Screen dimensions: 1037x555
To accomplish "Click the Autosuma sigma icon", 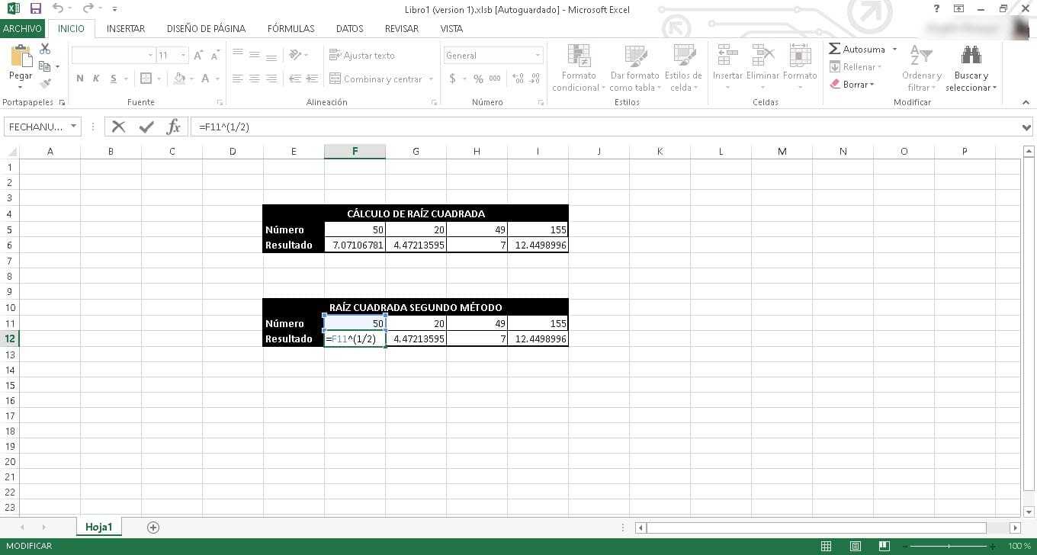I will [x=835, y=49].
